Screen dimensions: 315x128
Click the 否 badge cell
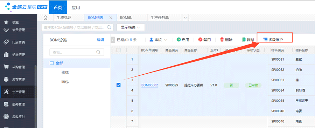point(231,85)
